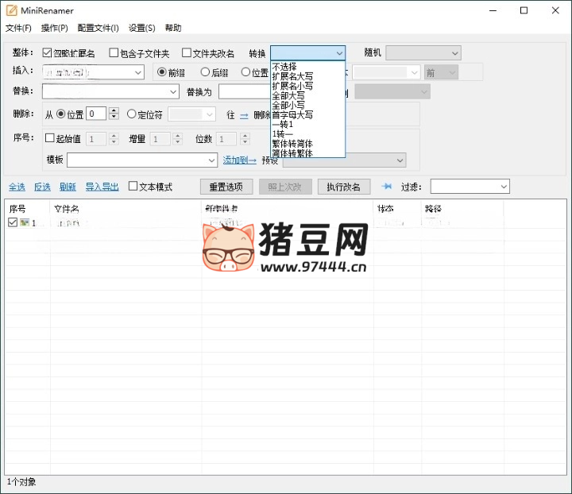Select the 后缀 radio button
This screenshot has height=494, width=572.
pyautogui.click(x=205, y=72)
